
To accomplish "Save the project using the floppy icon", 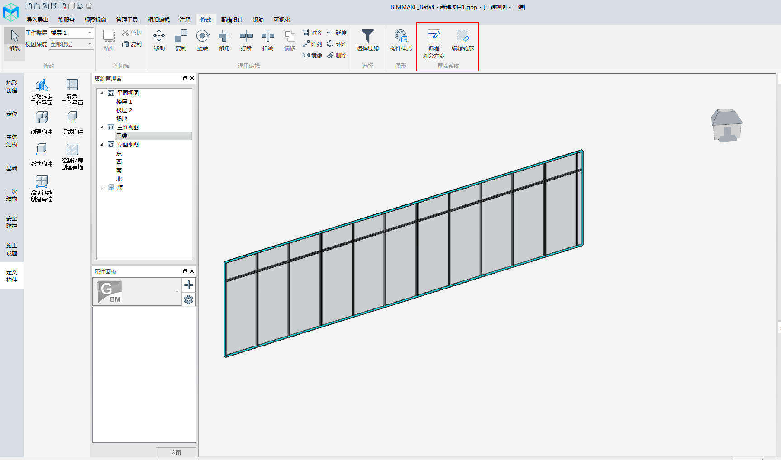I will [46, 6].
